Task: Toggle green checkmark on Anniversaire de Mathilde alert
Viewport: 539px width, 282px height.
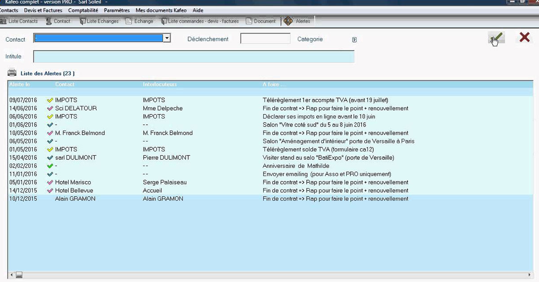Action: pos(50,166)
